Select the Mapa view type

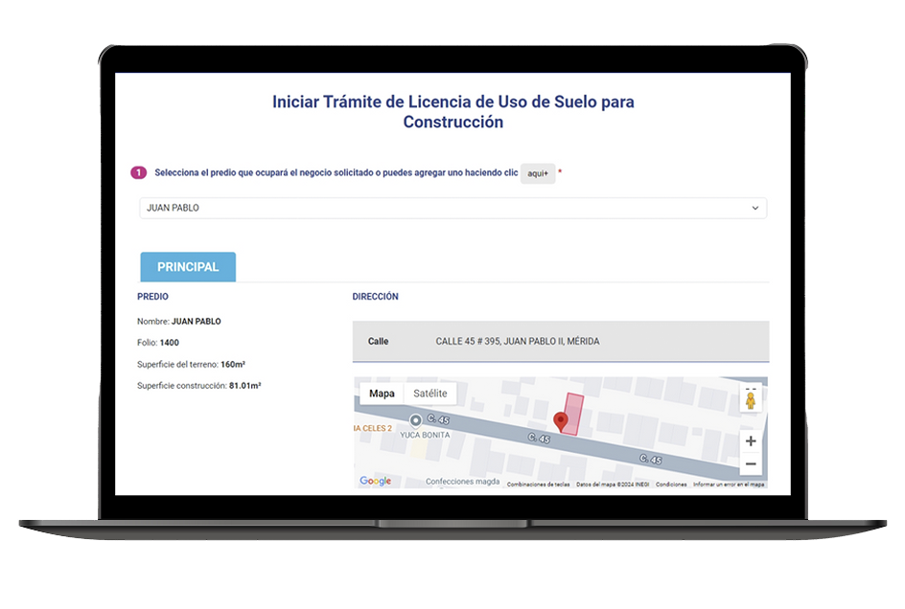point(382,394)
